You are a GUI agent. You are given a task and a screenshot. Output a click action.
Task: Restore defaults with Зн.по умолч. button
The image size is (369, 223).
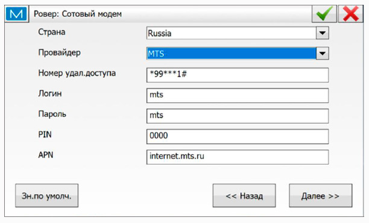(x=46, y=195)
